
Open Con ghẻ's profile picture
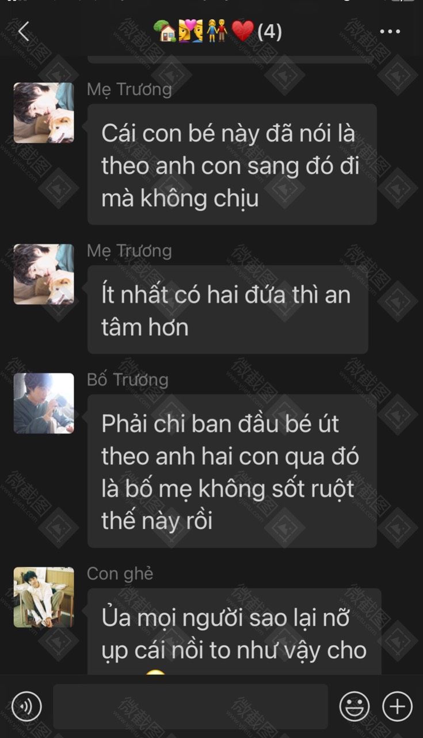44,597
